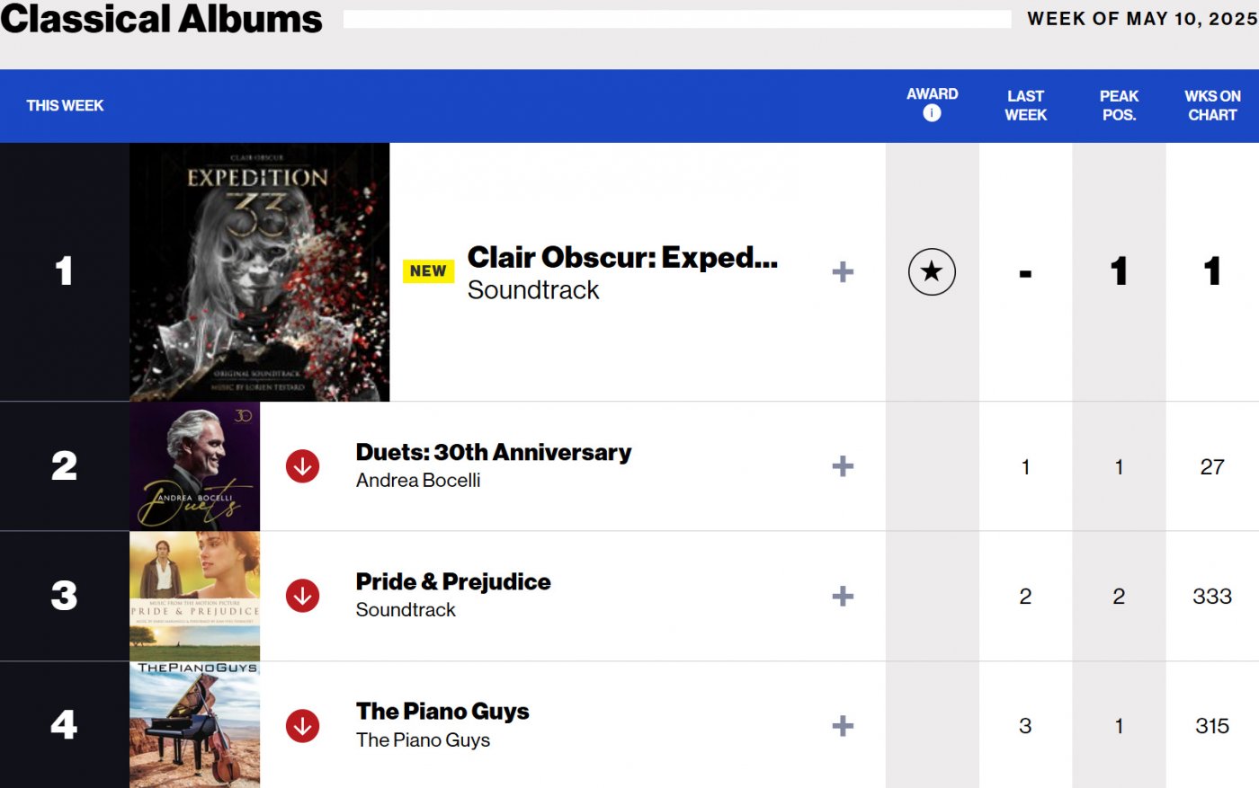The width and height of the screenshot is (1259, 788).
Task: Click the red down arrow beside Pride & Prejudice
Action: tap(303, 596)
